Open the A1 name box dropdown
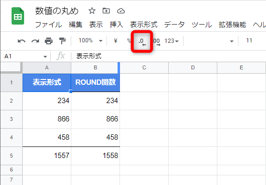This screenshot has height=185, width=266. (x=45, y=56)
